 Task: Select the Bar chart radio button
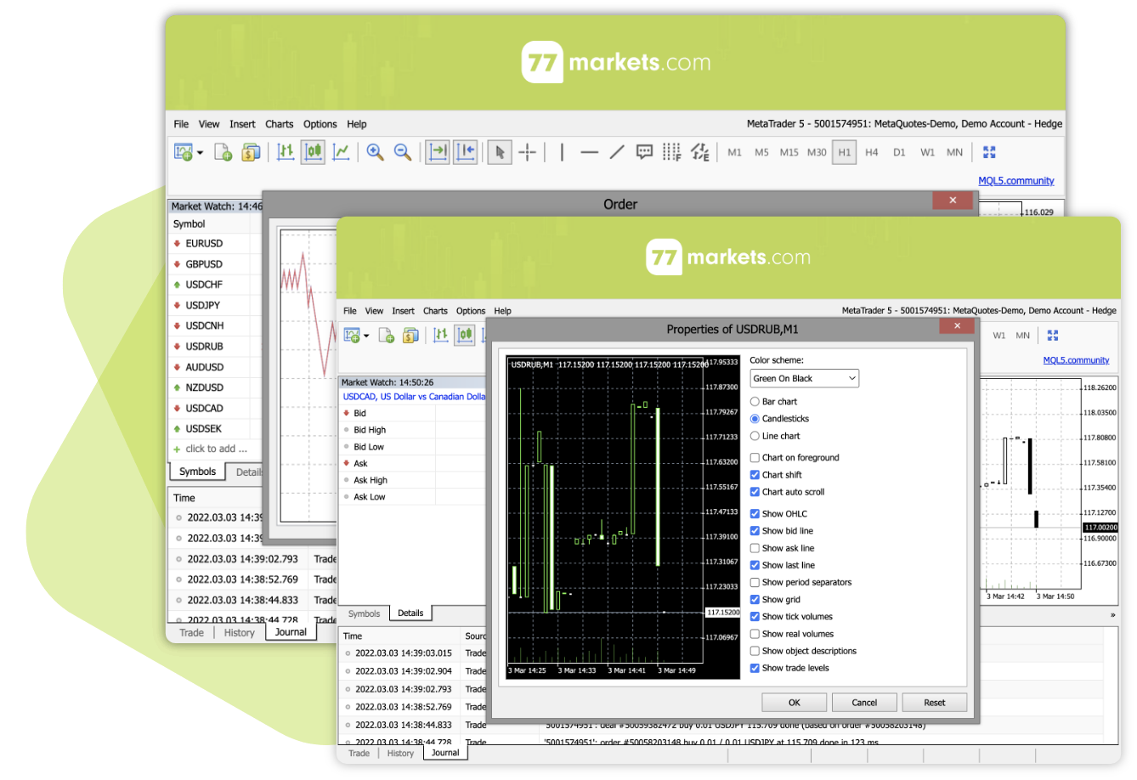click(x=755, y=402)
